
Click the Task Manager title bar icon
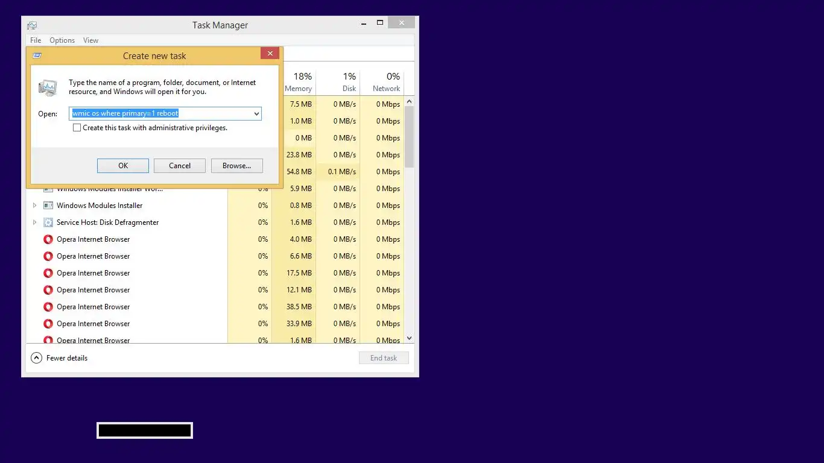point(32,25)
